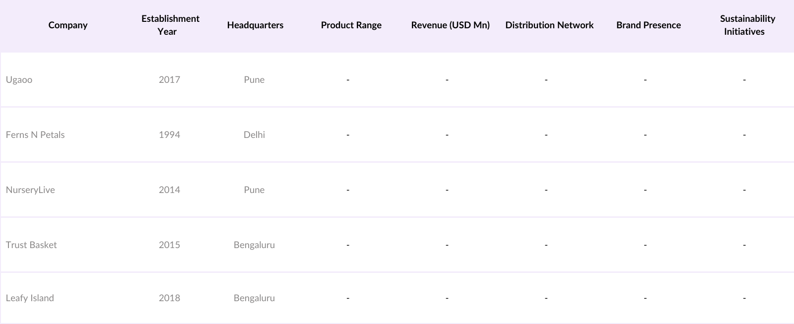The width and height of the screenshot is (794, 324).
Task: Click the 2018 year in Leafy Island row
Action: coord(169,298)
